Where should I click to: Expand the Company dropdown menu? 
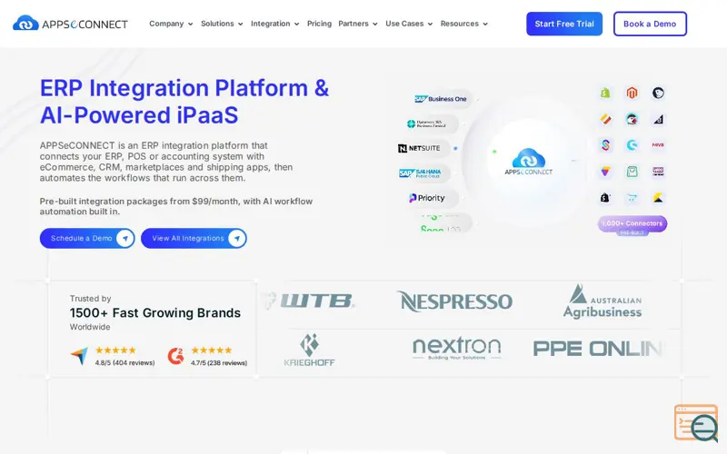pyautogui.click(x=171, y=24)
